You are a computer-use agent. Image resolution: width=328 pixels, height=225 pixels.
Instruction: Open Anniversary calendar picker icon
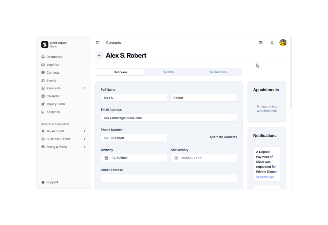pyautogui.click(x=176, y=158)
